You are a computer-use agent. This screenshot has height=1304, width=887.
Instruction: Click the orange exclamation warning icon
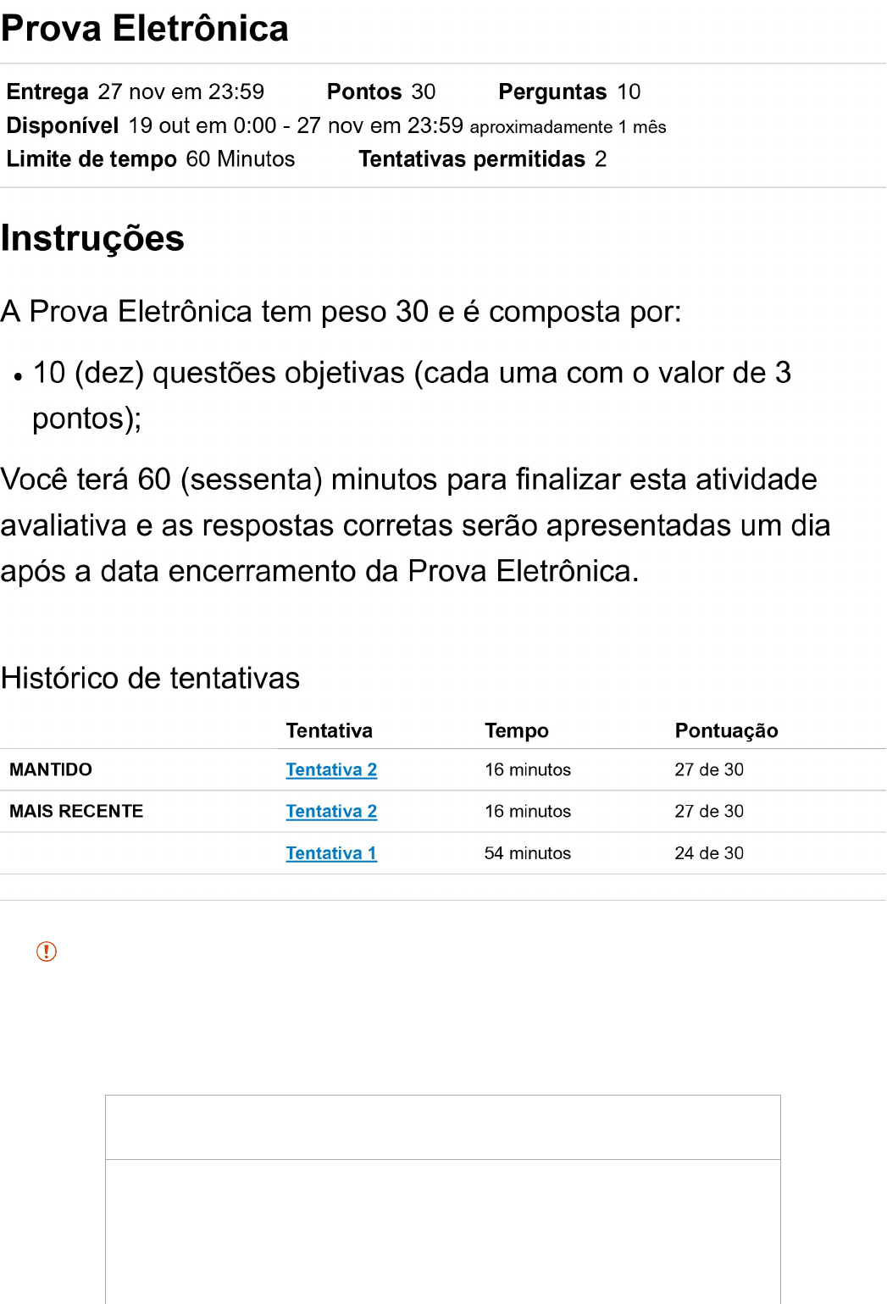pos(47,952)
